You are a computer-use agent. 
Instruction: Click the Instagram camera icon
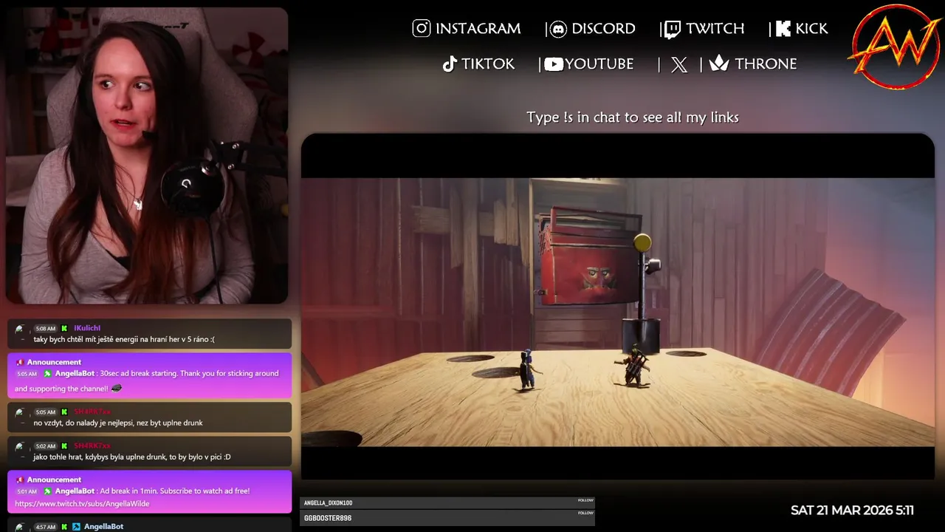pyautogui.click(x=421, y=29)
